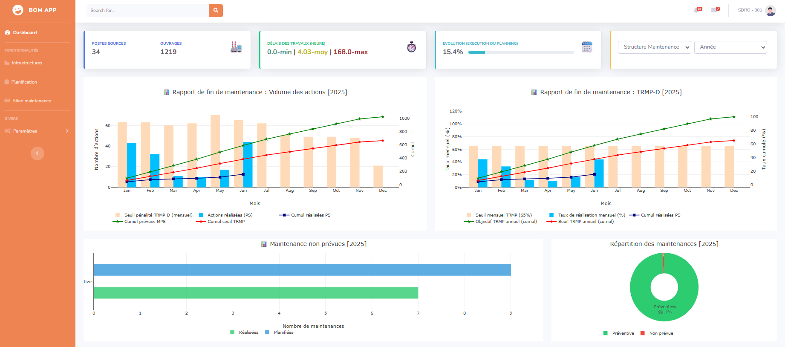Open Bilan maintenance page link
This screenshot has width=785, height=347.
pyautogui.click(x=32, y=101)
